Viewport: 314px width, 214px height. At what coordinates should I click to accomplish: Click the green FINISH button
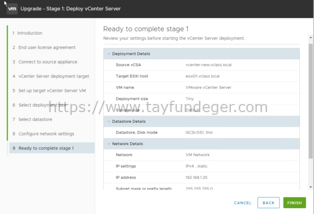pyautogui.click(x=295, y=203)
